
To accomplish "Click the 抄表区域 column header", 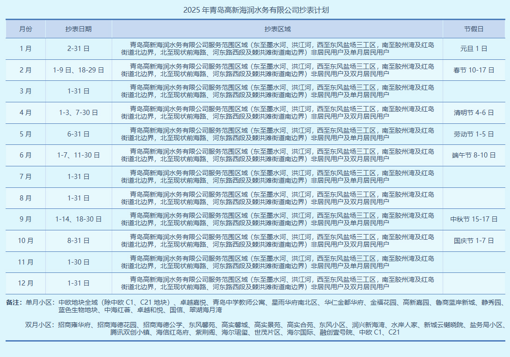I will pyautogui.click(x=277, y=29).
